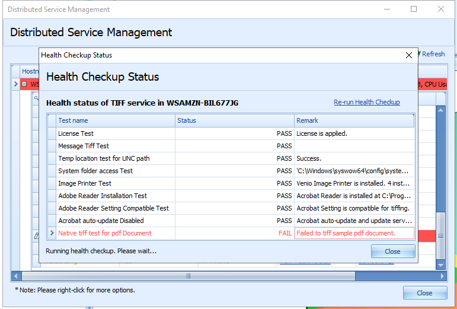
Task: Maximize the Distributed Service Management window
Action: [x=414, y=9]
